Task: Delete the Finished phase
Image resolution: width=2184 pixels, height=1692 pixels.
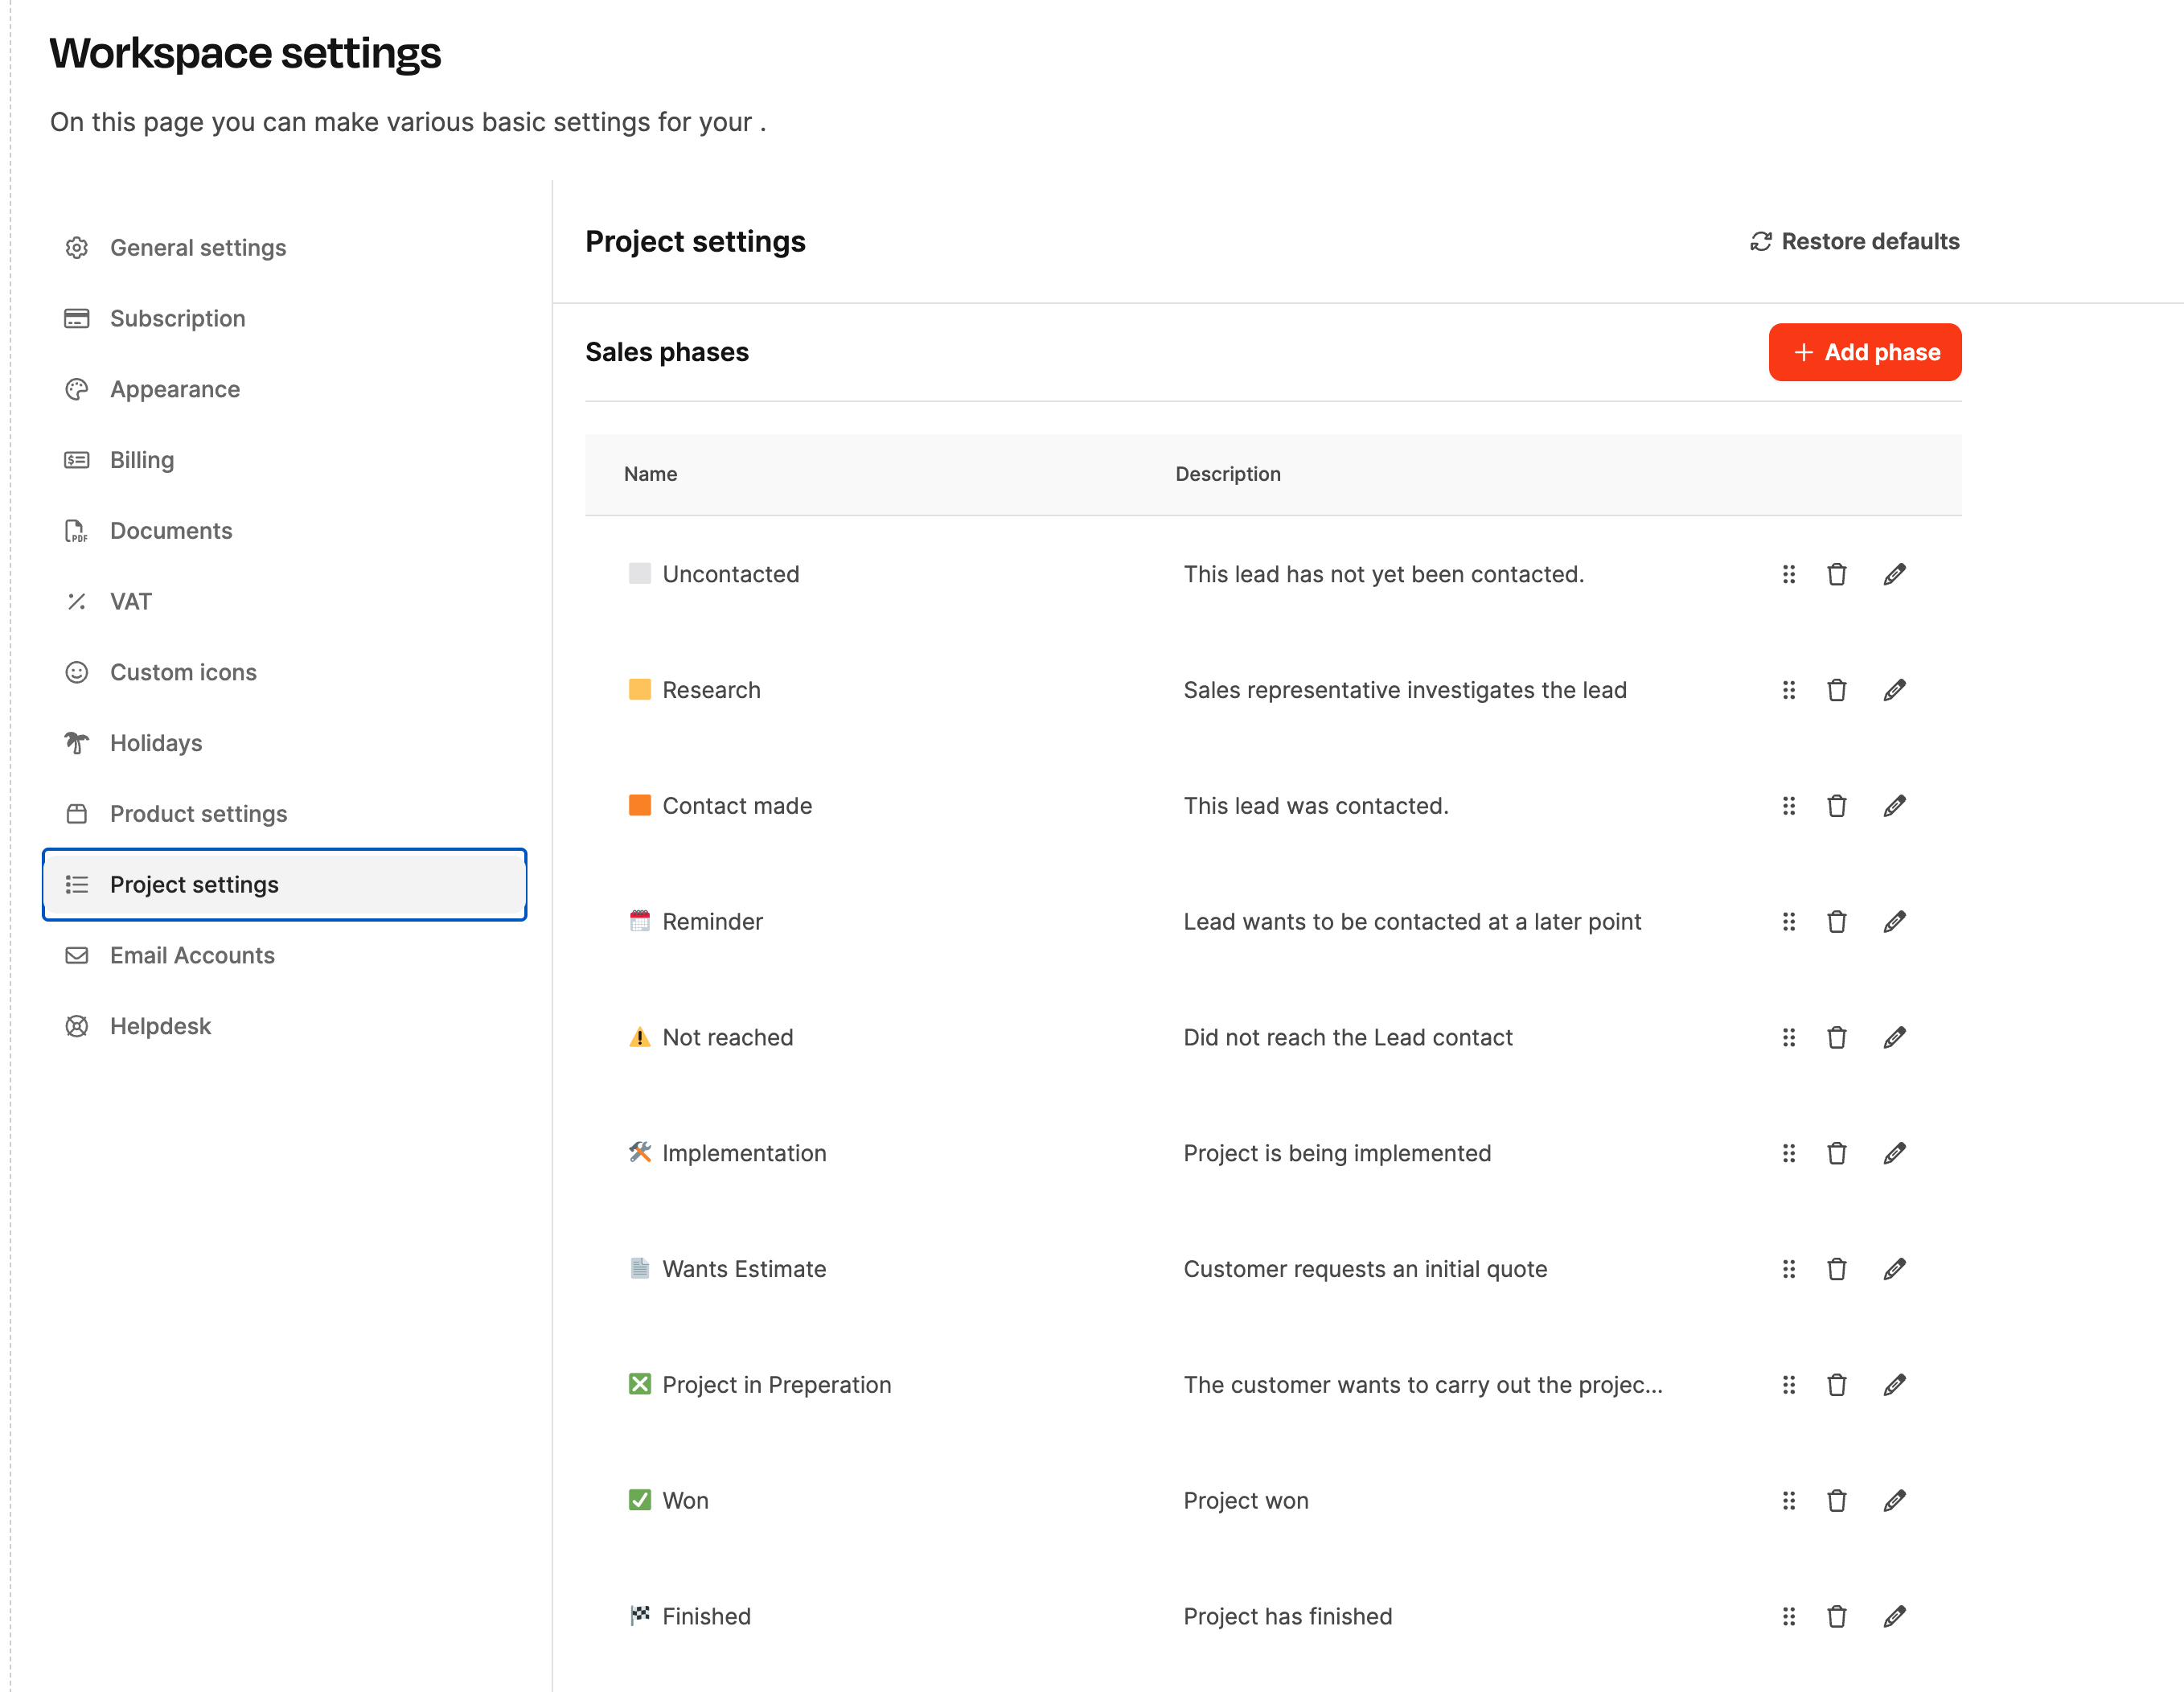Action: coord(1836,1616)
